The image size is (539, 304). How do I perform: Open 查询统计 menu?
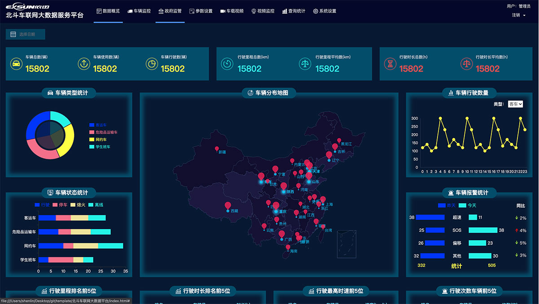coord(294,11)
